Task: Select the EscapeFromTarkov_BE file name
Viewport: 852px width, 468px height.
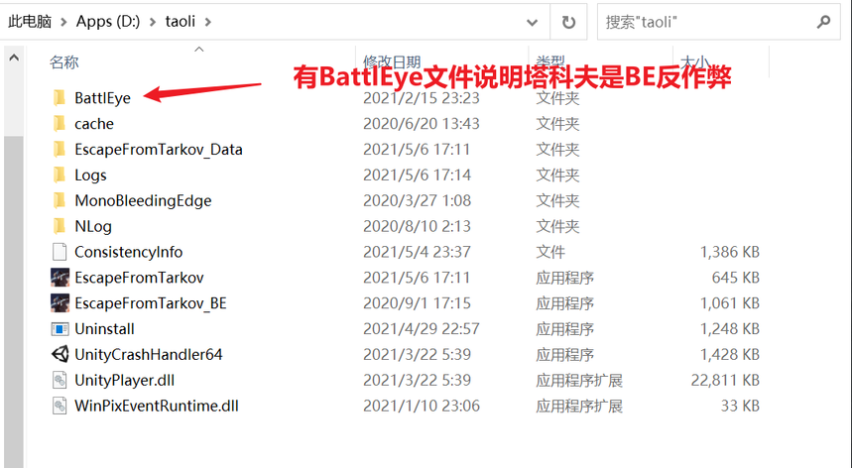Action: (x=151, y=303)
